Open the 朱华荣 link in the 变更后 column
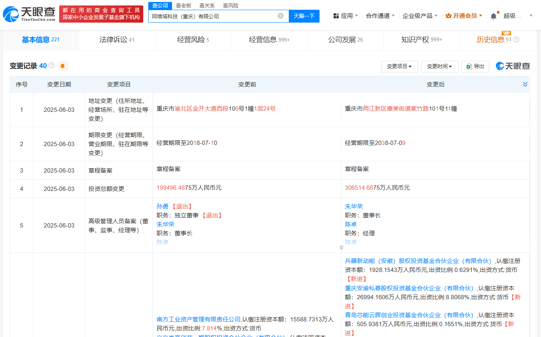Screen dimensions: 541x337 353,206
